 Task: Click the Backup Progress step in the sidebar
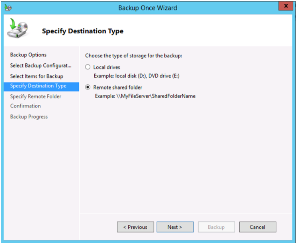point(29,117)
